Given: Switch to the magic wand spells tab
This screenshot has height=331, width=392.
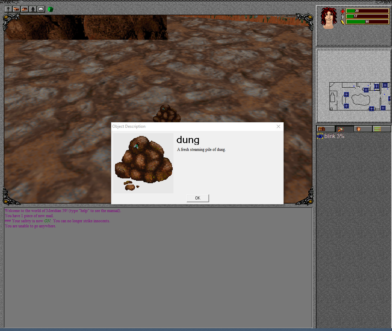Looking at the screenshot, I should click(344, 129).
